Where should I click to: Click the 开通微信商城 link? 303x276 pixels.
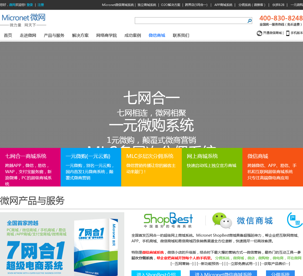(x=272, y=33)
